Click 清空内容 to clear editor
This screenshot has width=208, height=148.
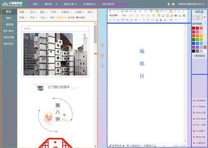(x=199, y=137)
